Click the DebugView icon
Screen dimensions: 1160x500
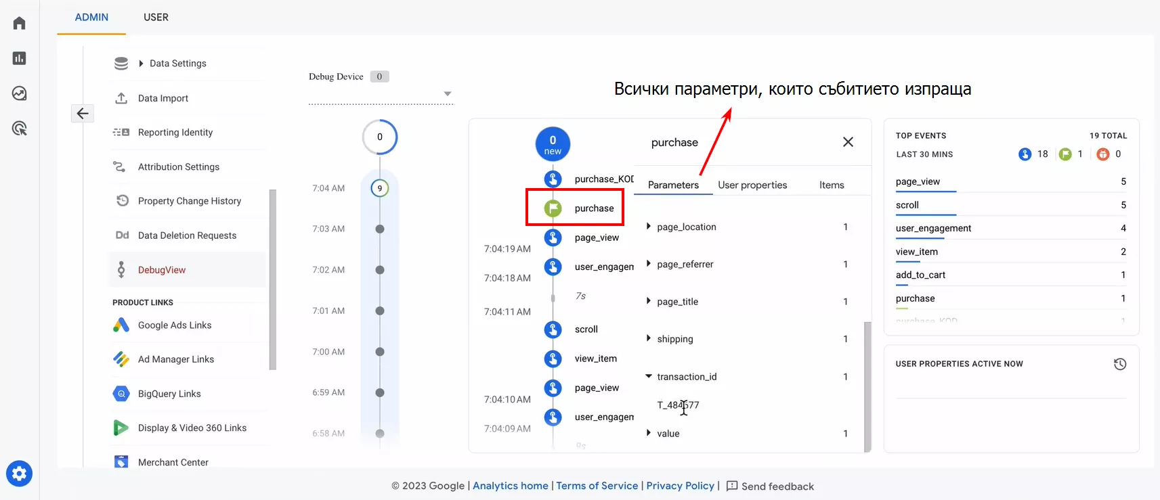[121, 269]
